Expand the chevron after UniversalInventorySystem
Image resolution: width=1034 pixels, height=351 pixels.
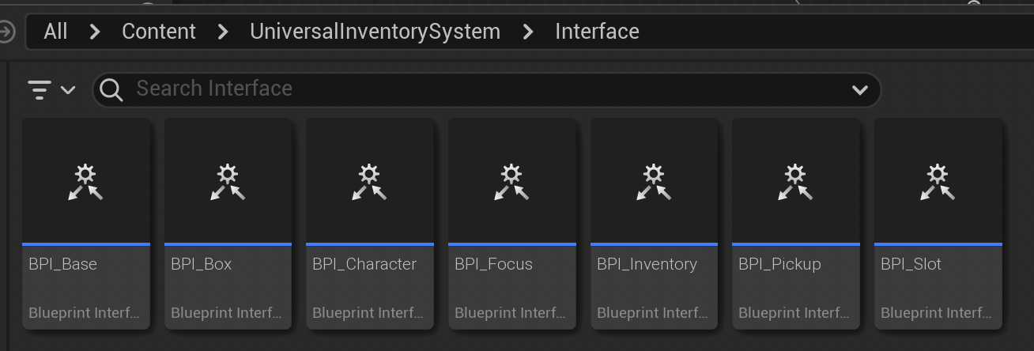(528, 32)
